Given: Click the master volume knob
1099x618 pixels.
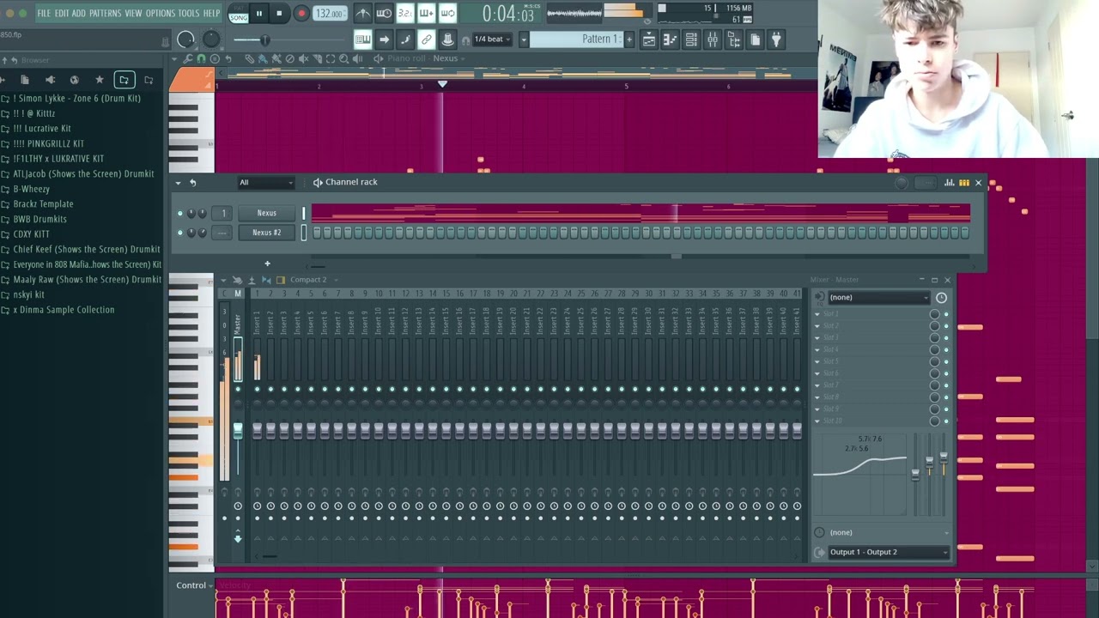Looking at the screenshot, I should (186, 39).
